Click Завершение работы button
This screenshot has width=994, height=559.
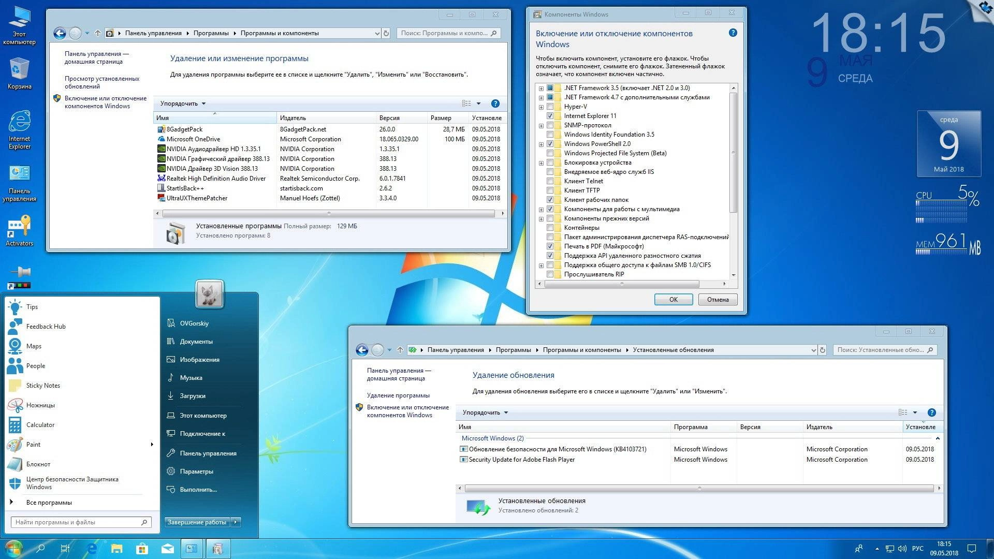point(197,522)
